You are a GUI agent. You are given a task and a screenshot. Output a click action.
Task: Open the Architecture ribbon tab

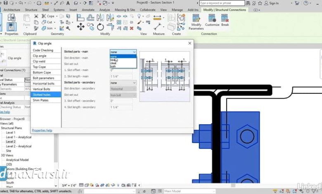[12, 10]
